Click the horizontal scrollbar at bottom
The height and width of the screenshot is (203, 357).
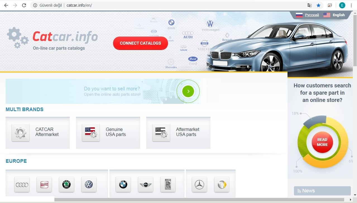pos(199,200)
